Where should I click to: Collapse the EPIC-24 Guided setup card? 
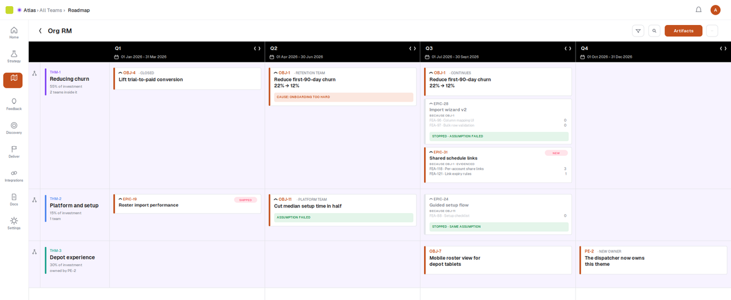[x=431, y=199]
